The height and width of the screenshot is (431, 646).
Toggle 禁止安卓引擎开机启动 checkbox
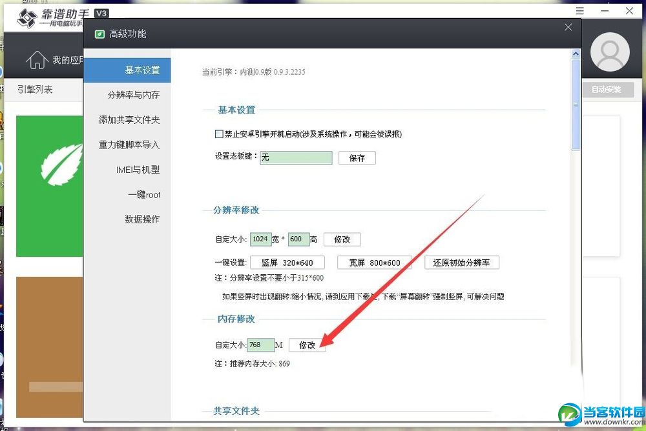point(219,134)
